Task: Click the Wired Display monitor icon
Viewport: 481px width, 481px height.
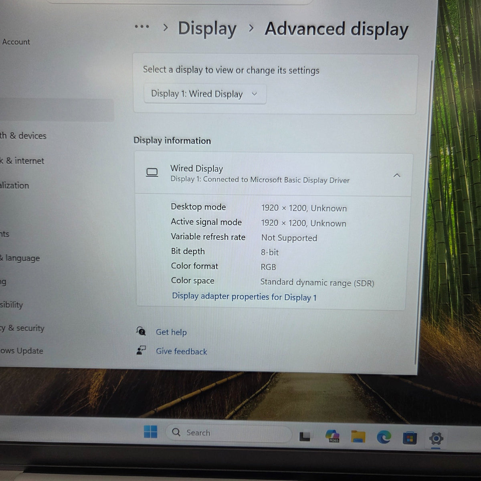Action: click(152, 173)
